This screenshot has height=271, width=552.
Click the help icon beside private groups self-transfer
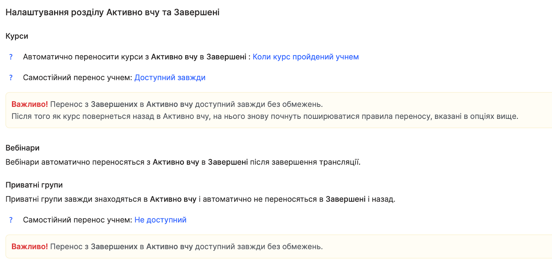(x=11, y=220)
